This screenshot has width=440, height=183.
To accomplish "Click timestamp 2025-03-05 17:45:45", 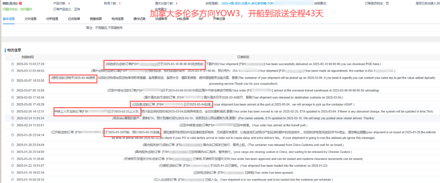I will [x=30, y=98].
